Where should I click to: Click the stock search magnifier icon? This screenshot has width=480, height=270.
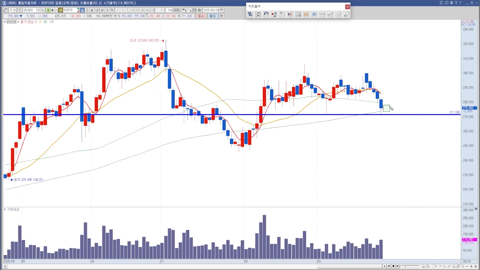tap(42, 10)
